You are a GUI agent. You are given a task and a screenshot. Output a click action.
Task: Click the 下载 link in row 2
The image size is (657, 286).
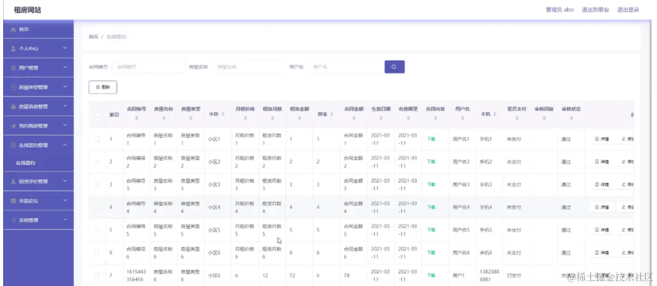click(x=431, y=162)
